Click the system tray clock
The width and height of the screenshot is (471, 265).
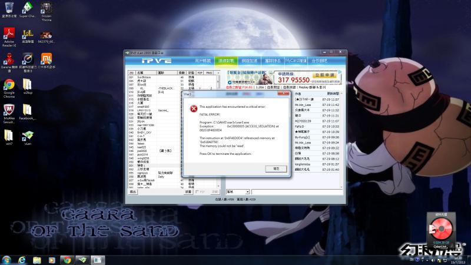tap(458, 260)
